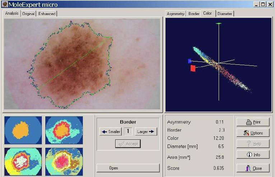This screenshot has height=177, width=275.
Task: Click the Info button
Action: click(x=253, y=155)
